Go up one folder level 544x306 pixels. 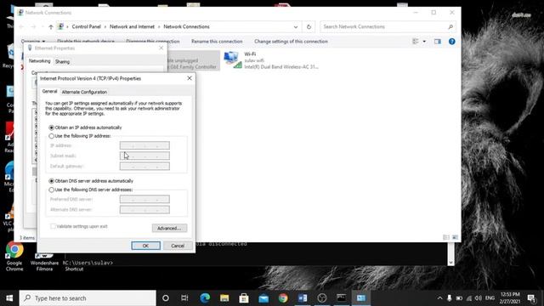click(51, 26)
